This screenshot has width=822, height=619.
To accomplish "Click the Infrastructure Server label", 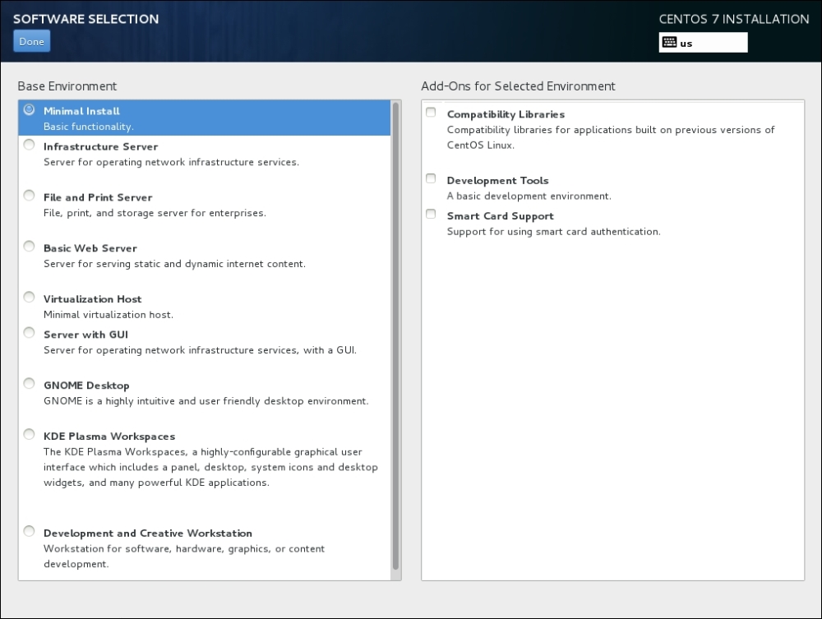I will [100, 147].
